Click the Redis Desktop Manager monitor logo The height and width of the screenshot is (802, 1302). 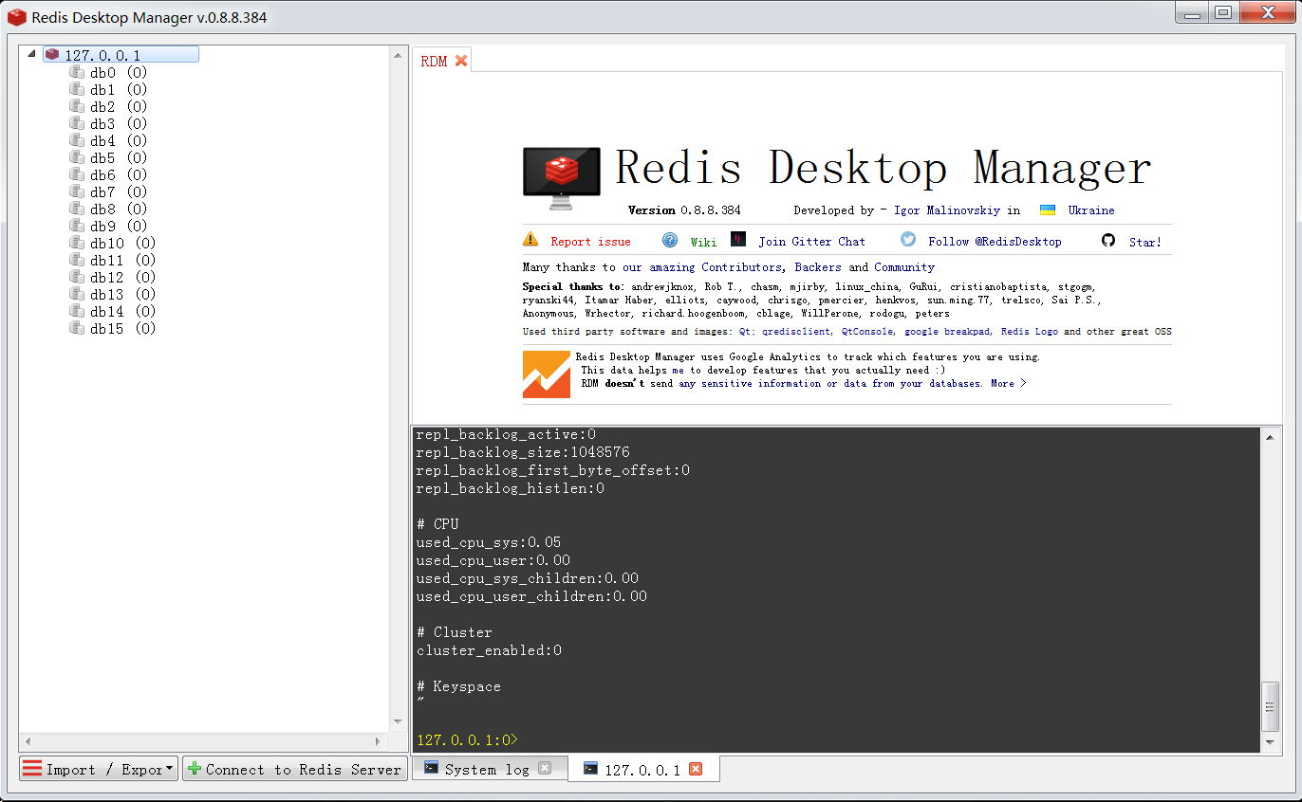click(x=561, y=178)
